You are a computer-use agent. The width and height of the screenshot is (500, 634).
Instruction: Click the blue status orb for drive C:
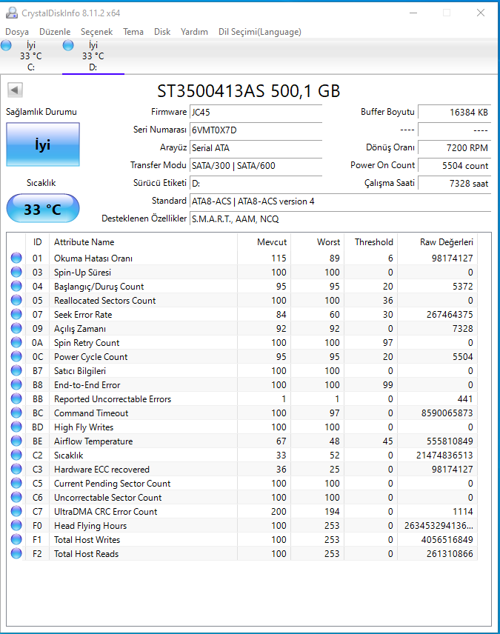[x=6, y=45]
